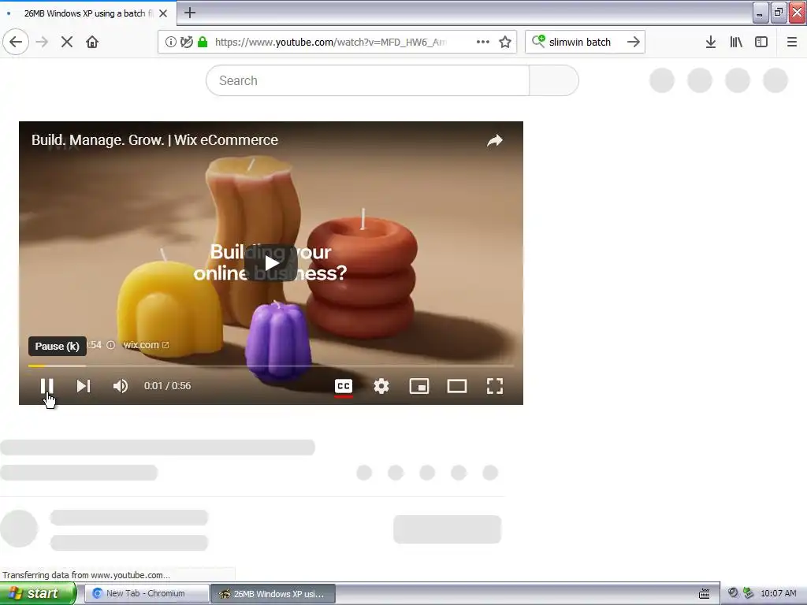Image resolution: width=807 pixels, height=605 pixels.
Task: Skip to the next video
Action: [x=84, y=386]
